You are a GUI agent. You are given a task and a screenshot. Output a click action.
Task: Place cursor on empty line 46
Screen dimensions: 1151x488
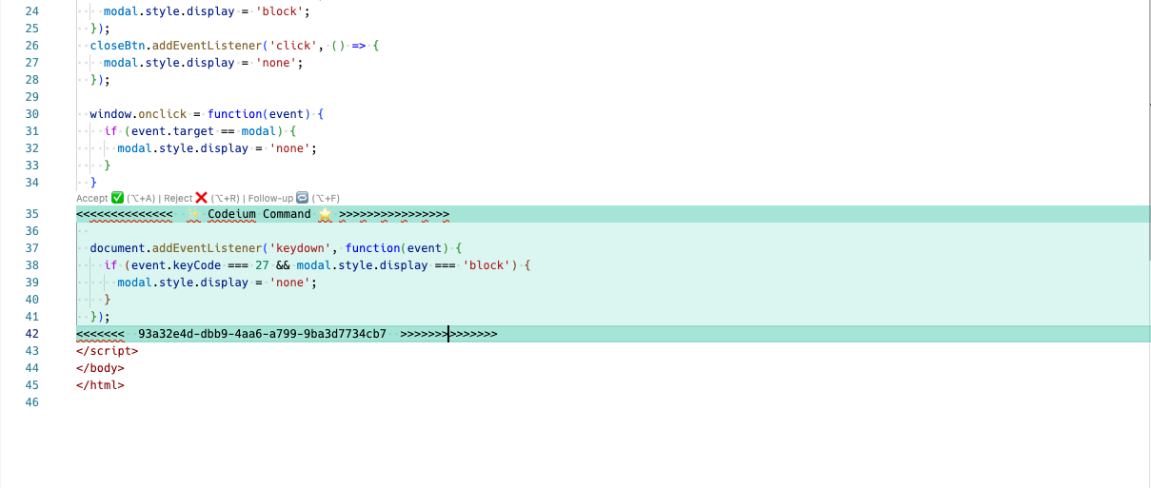click(x=286, y=402)
